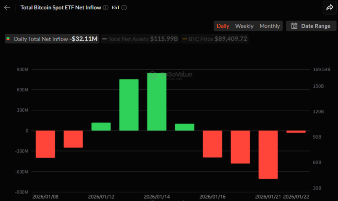The image size is (338, 201).
Task: Switch to the Weekly view
Action: click(244, 26)
